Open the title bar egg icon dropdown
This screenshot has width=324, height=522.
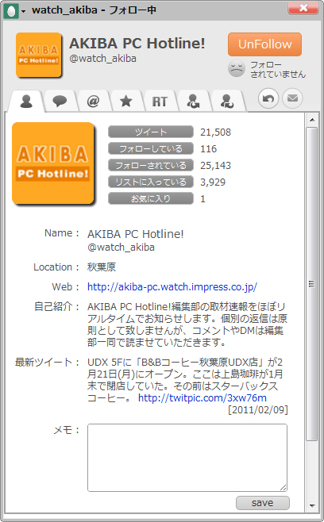click(14, 11)
